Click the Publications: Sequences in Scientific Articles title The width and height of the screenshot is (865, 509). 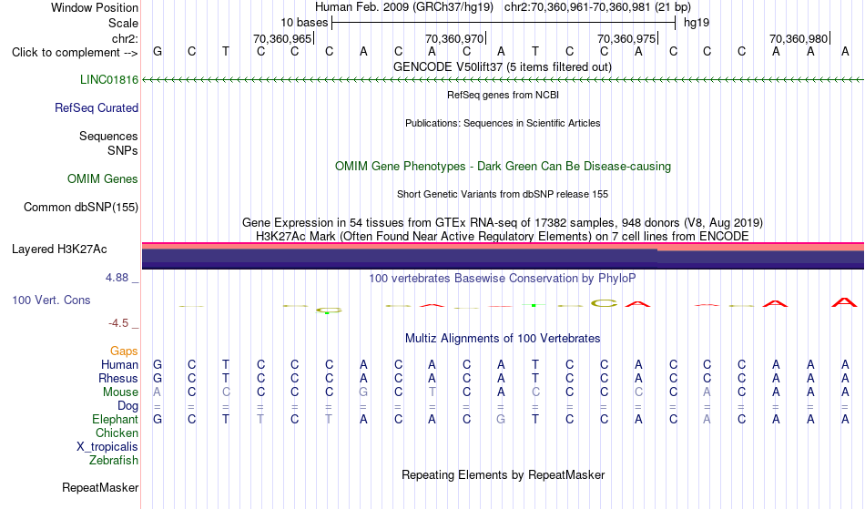pyautogui.click(x=503, y=123)
